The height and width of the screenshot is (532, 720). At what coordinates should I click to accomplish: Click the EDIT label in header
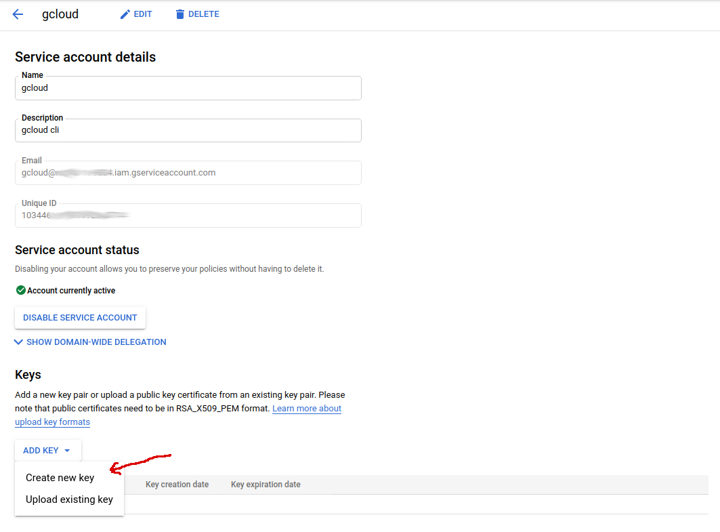click(x=143, y=14)
